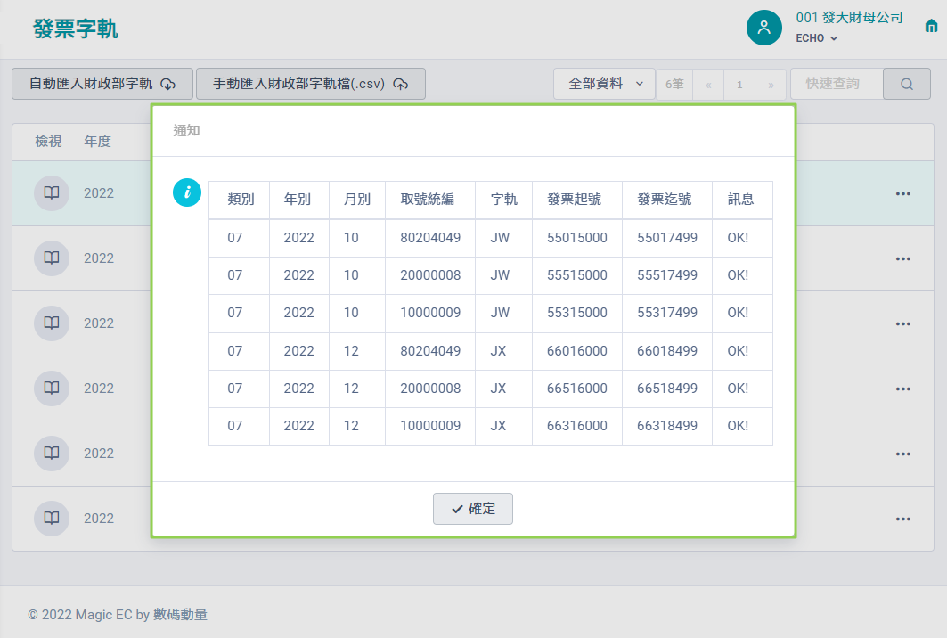
Task: Open three-dot menu in third row
Action: [x=902, y=323]
